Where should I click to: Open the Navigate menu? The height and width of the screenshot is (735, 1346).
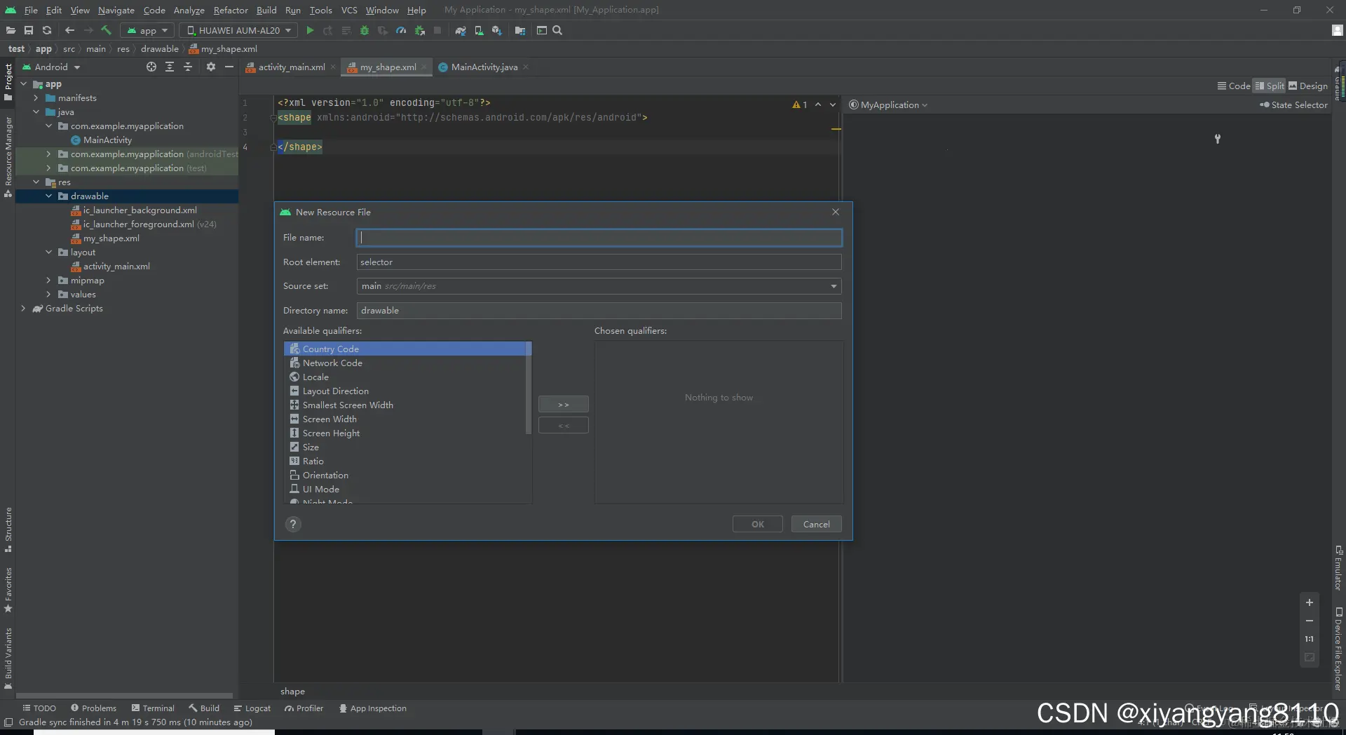pyautogui.click(x=116, y=10)
